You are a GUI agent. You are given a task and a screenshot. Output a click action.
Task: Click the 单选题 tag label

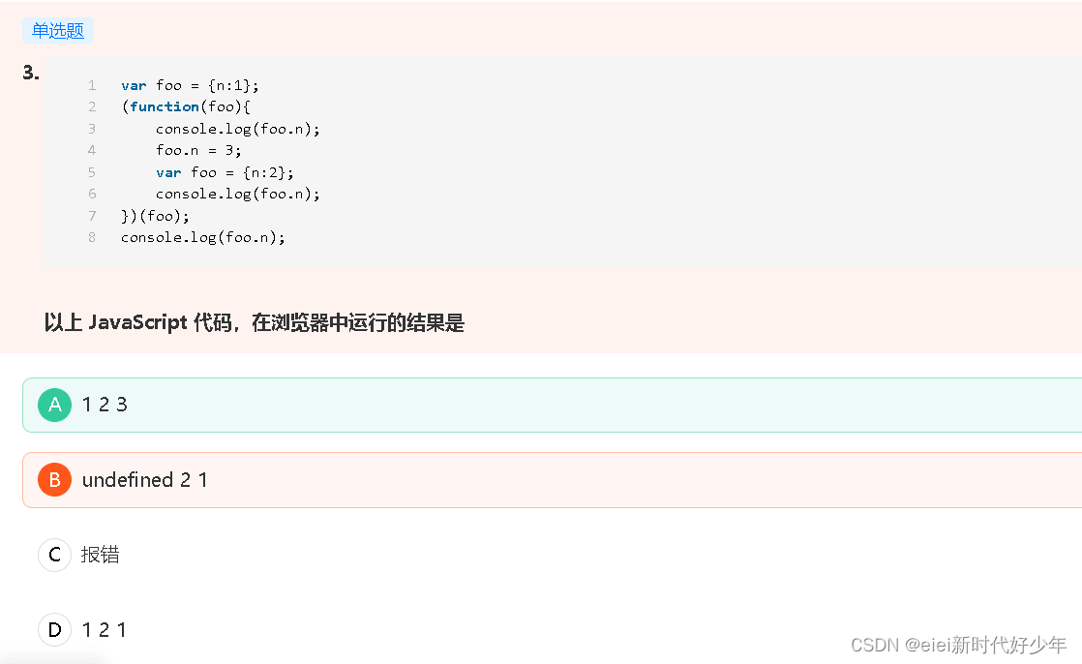click(x=58, y=31)
